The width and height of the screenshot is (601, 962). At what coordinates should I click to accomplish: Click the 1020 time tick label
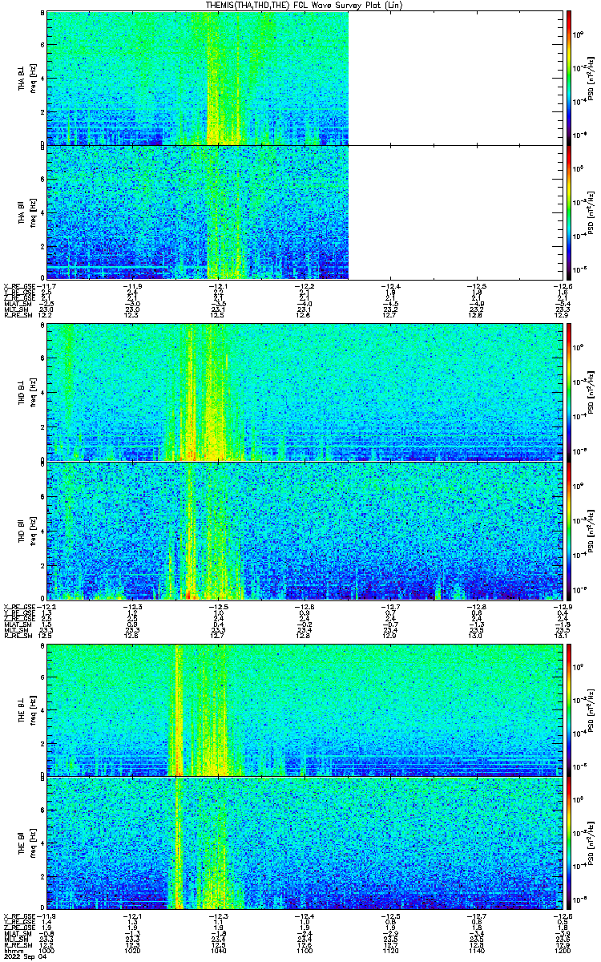click(x=133, y=950)
